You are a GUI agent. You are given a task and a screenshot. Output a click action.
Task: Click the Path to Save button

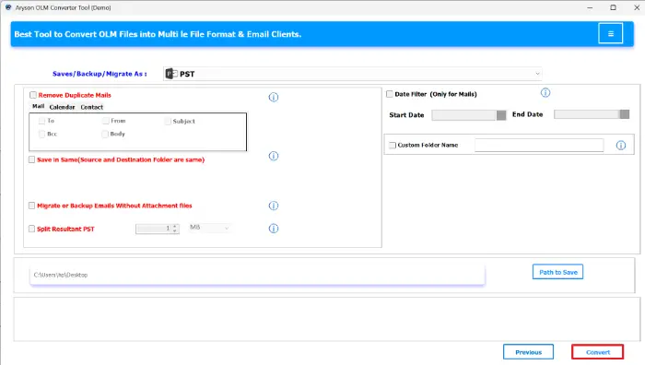tap(557, 272)
